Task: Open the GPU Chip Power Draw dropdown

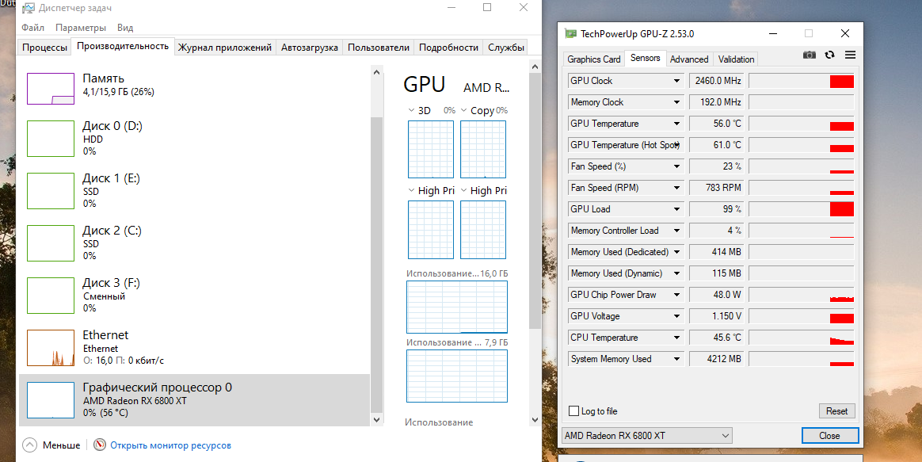Action: 676,295
